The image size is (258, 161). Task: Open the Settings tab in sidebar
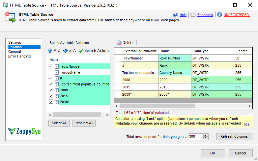point(14,42)
